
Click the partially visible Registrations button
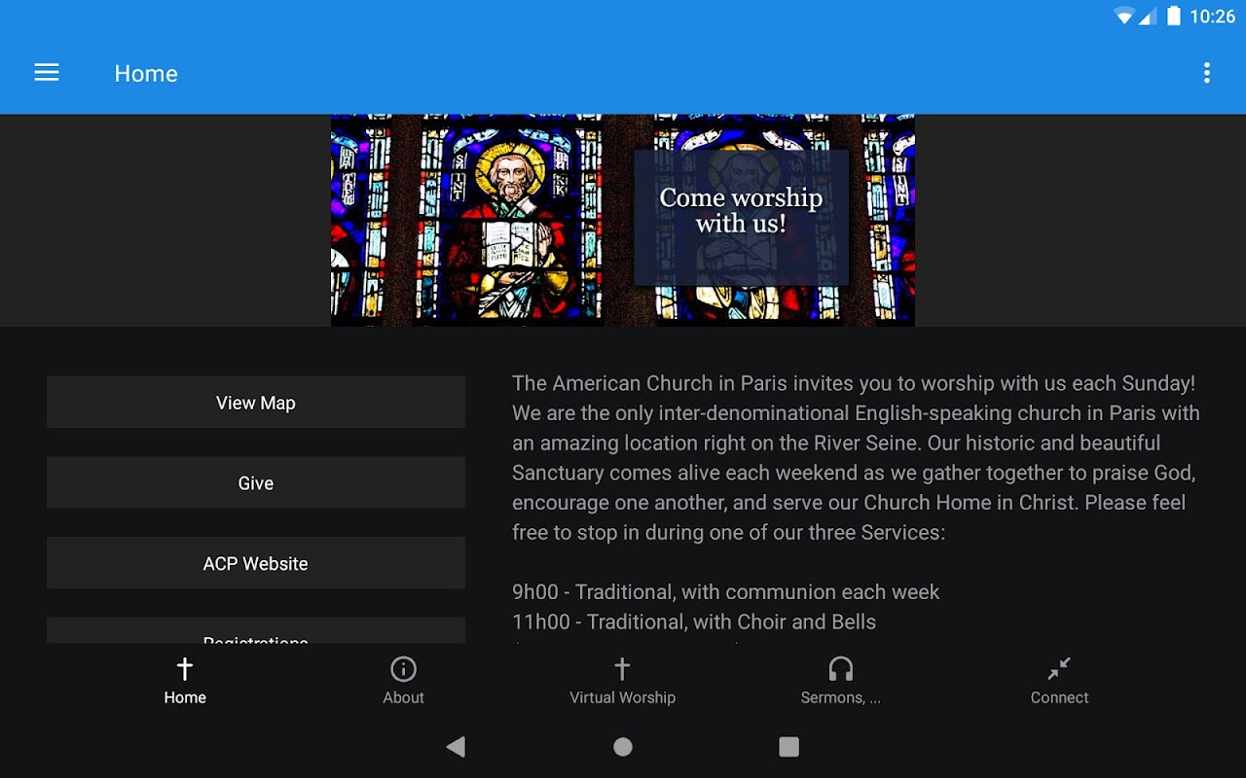pos(256,630)
